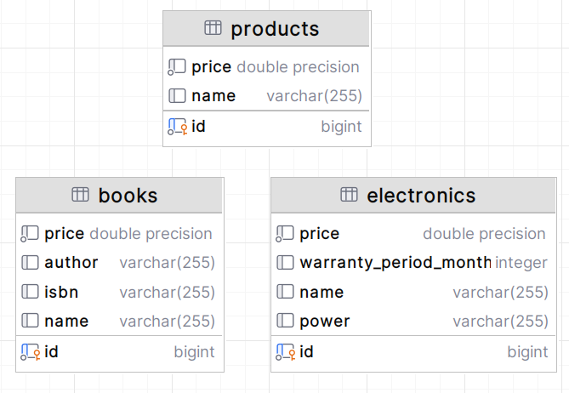Select the name column in products
569x393 pixels.
click(213, 95)
